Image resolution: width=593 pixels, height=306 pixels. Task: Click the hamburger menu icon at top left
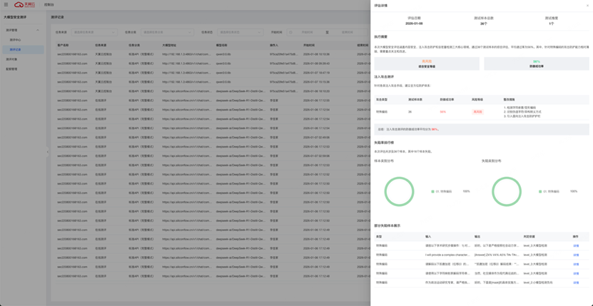tap(6, 4)
